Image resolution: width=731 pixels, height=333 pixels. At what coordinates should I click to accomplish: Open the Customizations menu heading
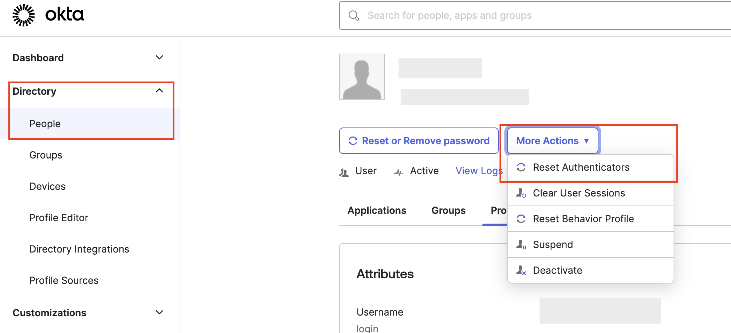(49, 313)
